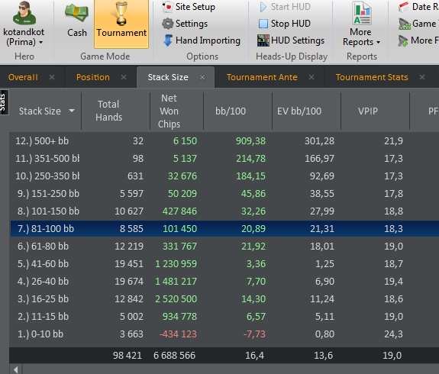Close the Tournament Stats tab
The height and width of the screenshot is (374, 439).
point(422,77)
